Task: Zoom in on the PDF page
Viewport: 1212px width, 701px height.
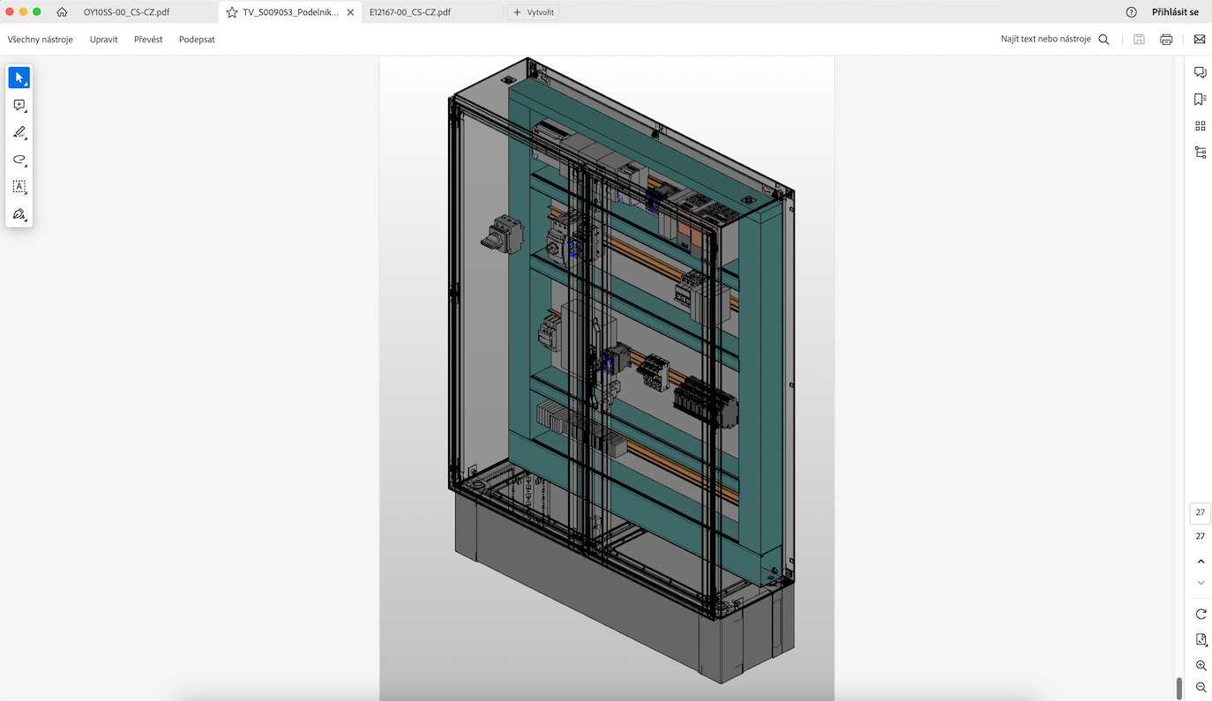Action: [x=1200, y=666]
